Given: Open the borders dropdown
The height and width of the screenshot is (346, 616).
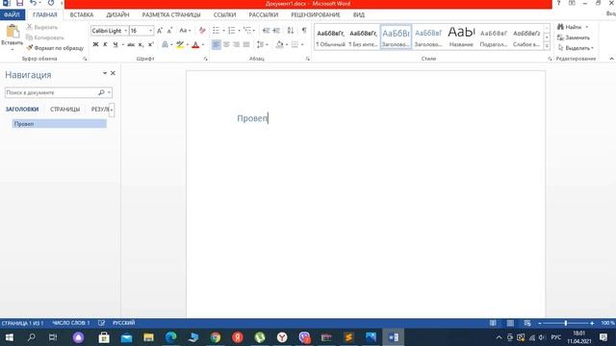Looking at the screenshot, I should click(302, 45).
